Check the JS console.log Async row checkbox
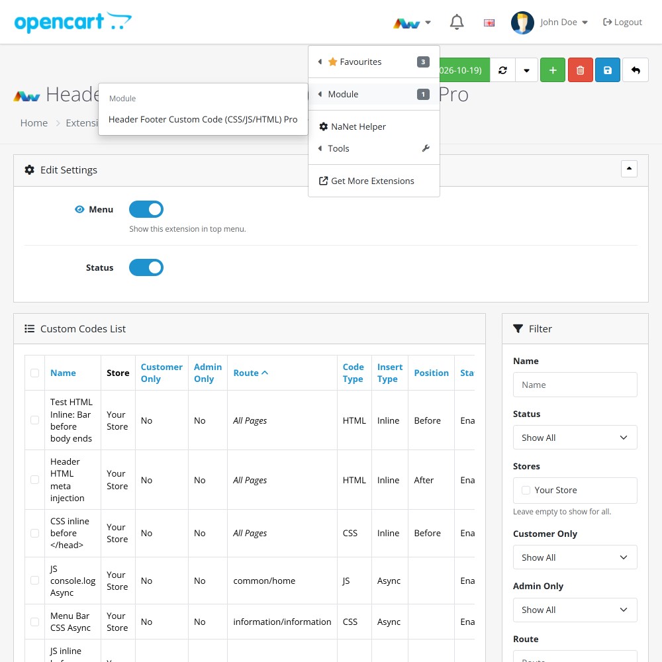Screen dimensions: 662x662 (x=34, y=581)
